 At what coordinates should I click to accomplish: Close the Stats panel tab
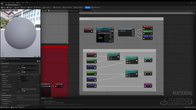[52, 98]
